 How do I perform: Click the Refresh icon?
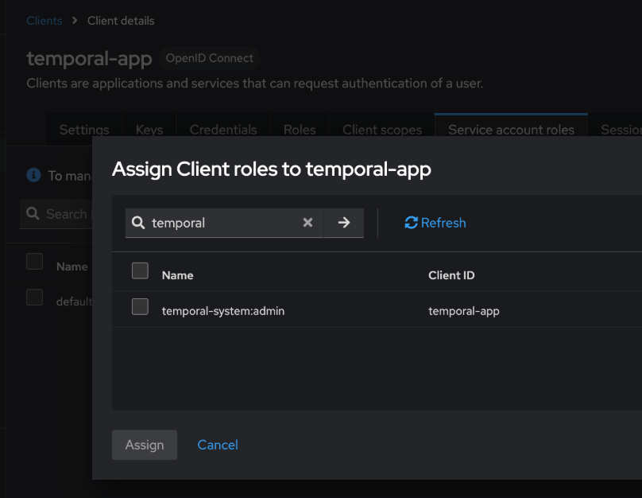tap(411, 223)
